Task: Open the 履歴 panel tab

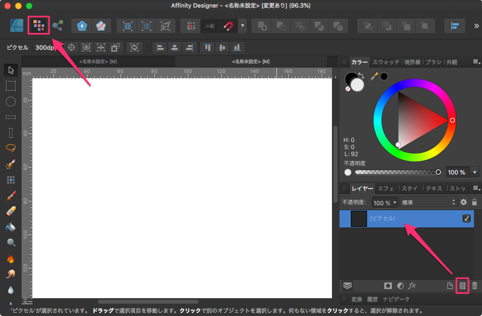Action: click(x=372, y=299)
